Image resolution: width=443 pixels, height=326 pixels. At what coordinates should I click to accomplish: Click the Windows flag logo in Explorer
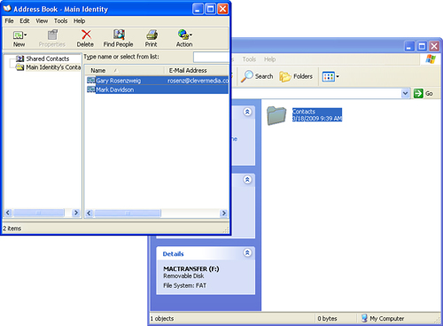pyautogui.click(x=431, y=59)
